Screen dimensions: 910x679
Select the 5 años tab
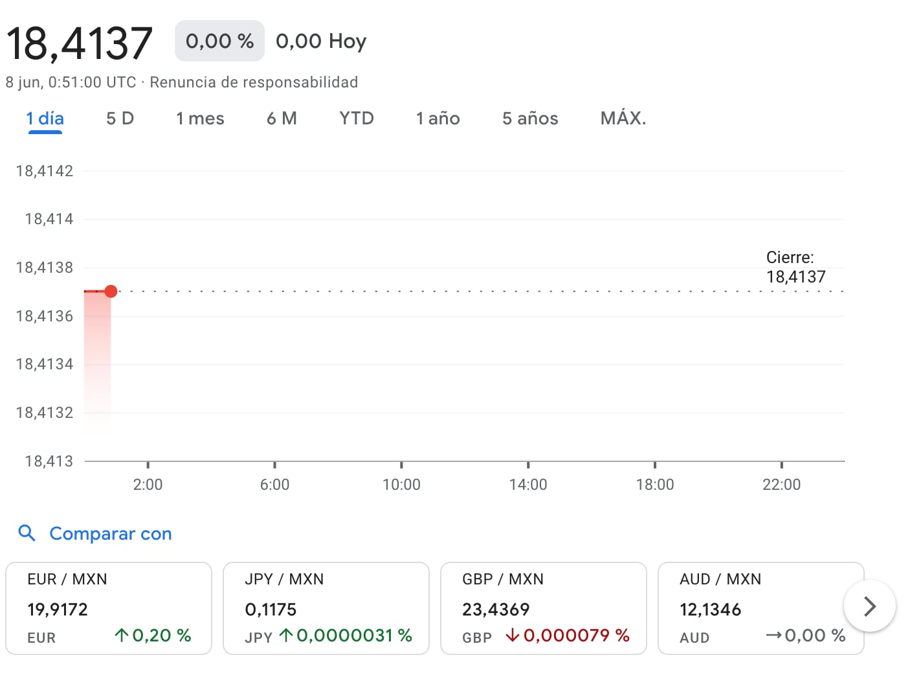click(x=530, y=119)
